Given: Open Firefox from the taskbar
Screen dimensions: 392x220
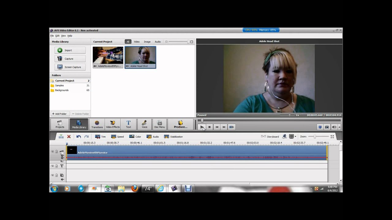Looking at the screenshot, I should tap(134, 189).
